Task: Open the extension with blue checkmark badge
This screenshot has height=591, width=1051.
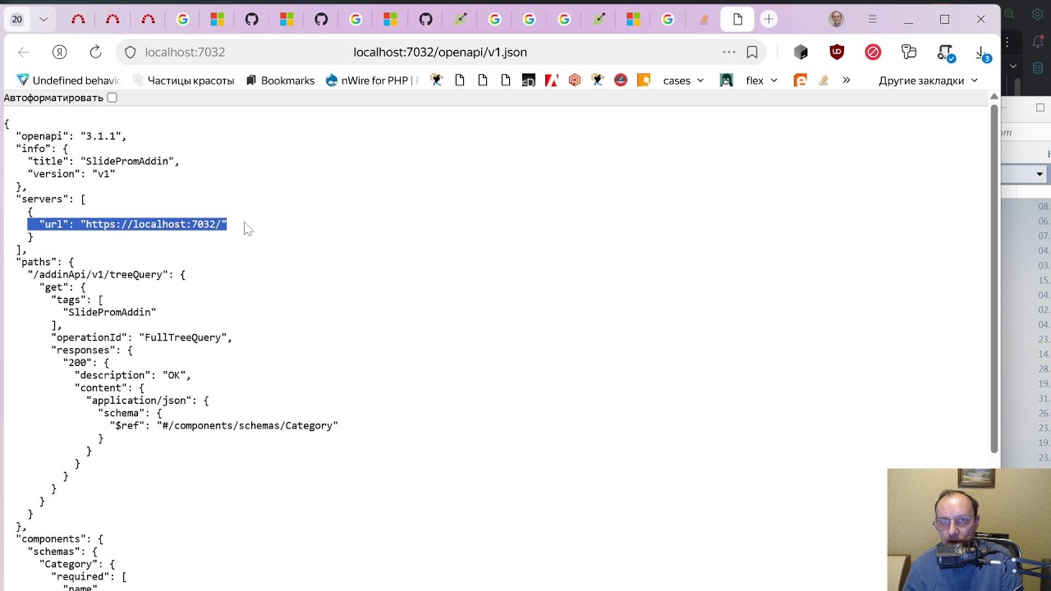Action: [946, 53]
